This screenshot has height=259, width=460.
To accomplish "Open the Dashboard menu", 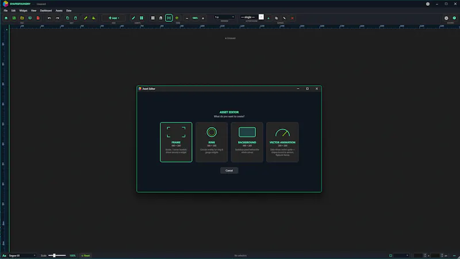I will (46, 10).
